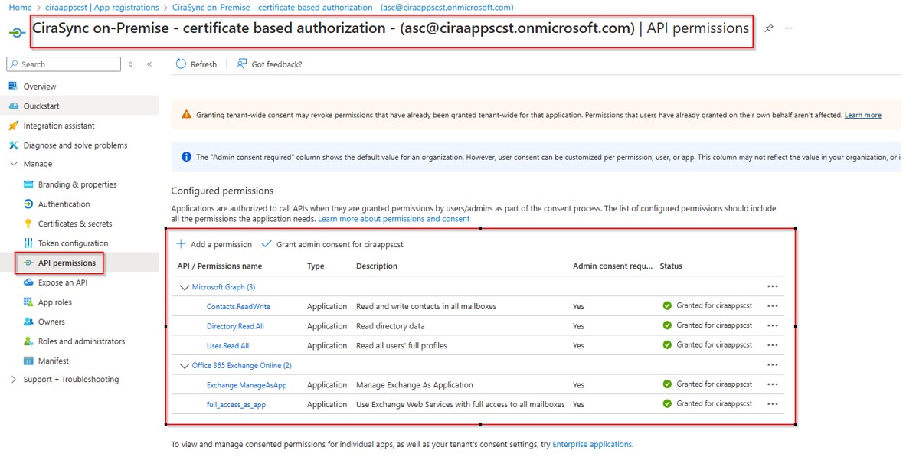Click the Status column header

671,266
